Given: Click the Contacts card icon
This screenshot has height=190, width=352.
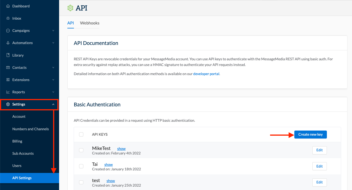Looking at the screenshot, I should click(x=8, y=67).
